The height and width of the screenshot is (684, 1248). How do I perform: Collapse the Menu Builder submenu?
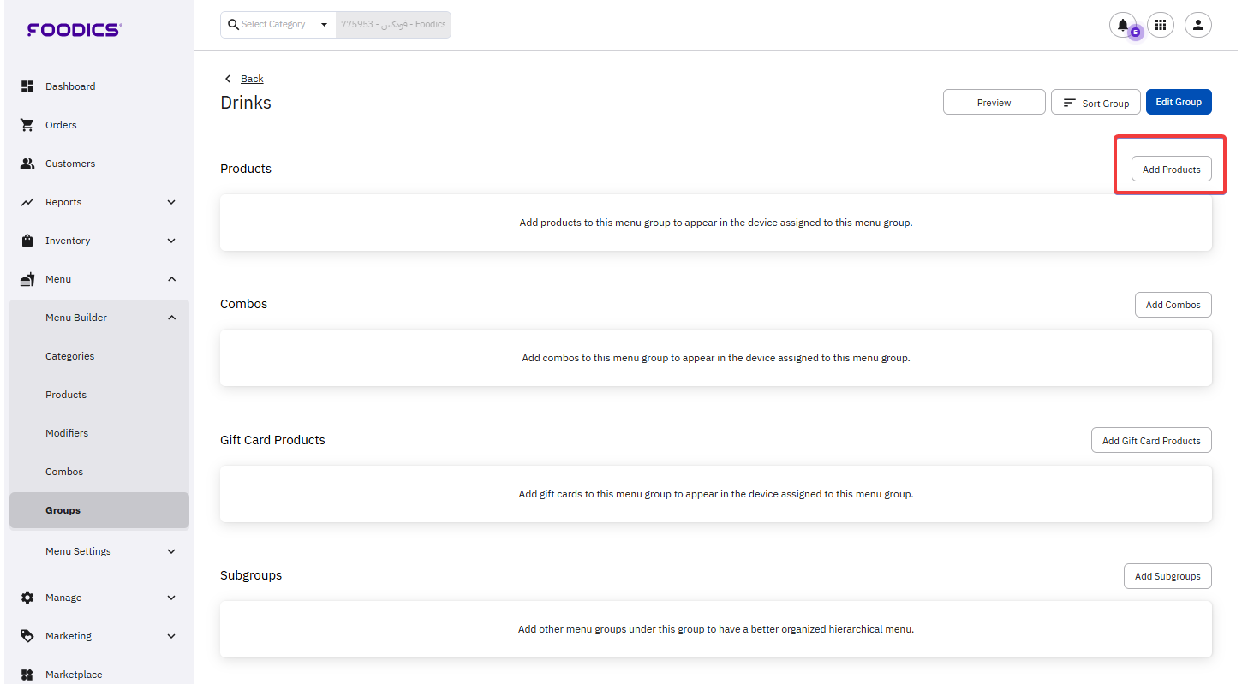pos(171,318)
